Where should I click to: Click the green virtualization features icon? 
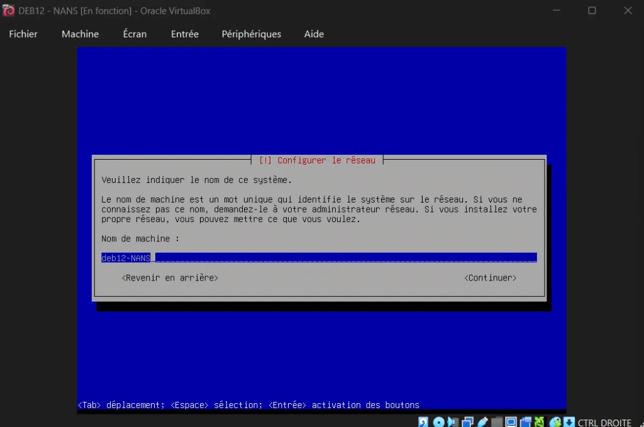click(x=540, y=422)
